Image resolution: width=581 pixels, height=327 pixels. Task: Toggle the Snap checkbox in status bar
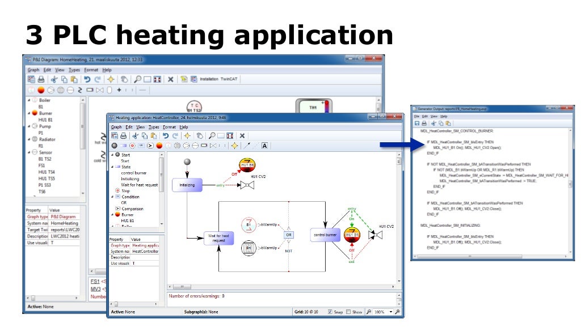(331, 312)
